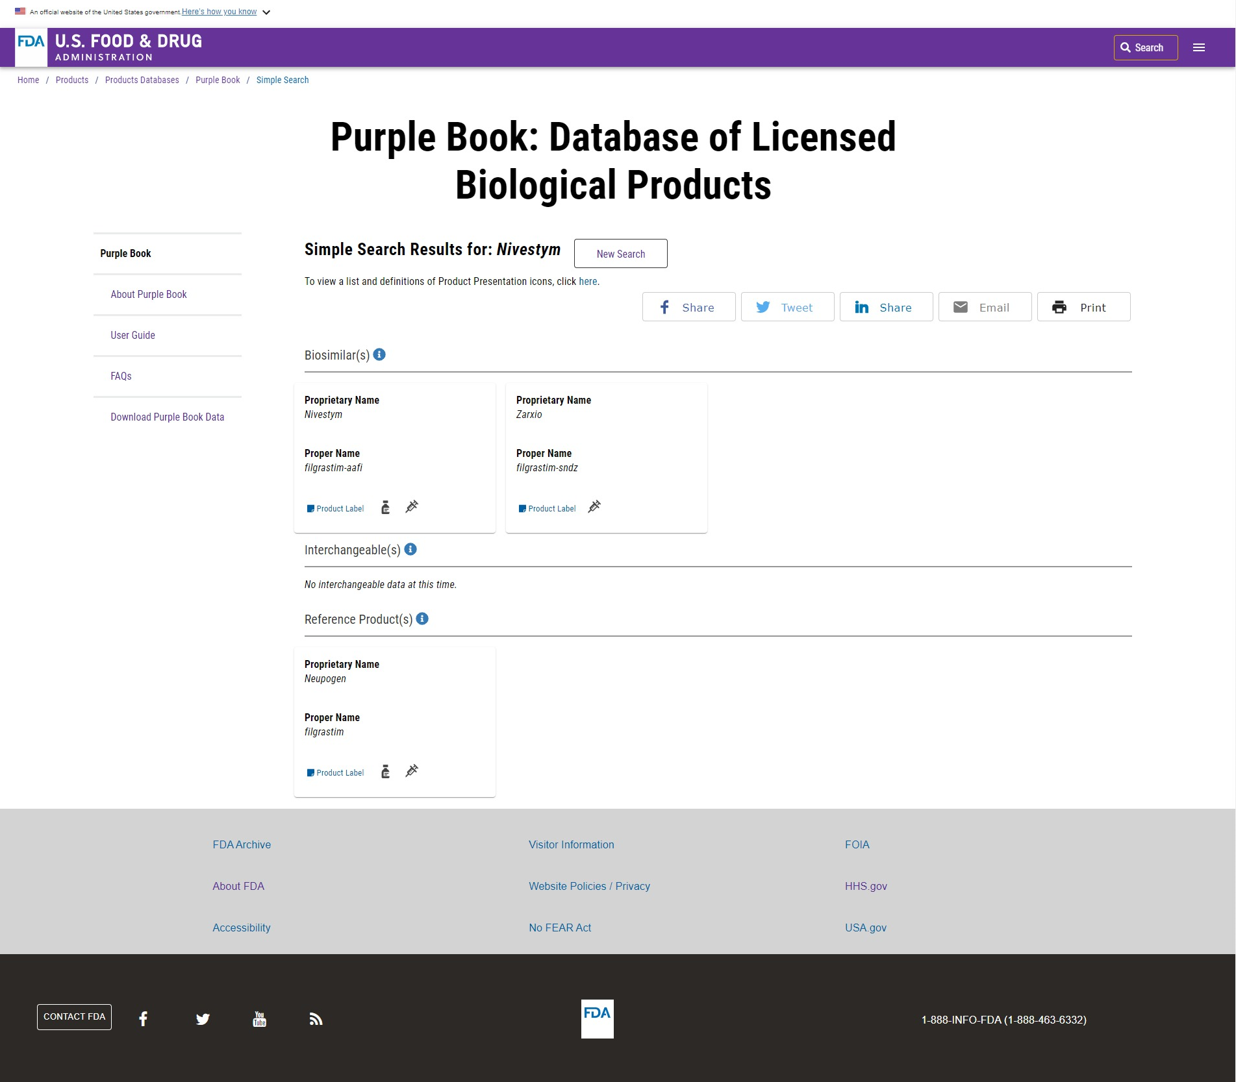The image size is (1236, 1082).
Task: Click the New Search button
Action: 620,254
